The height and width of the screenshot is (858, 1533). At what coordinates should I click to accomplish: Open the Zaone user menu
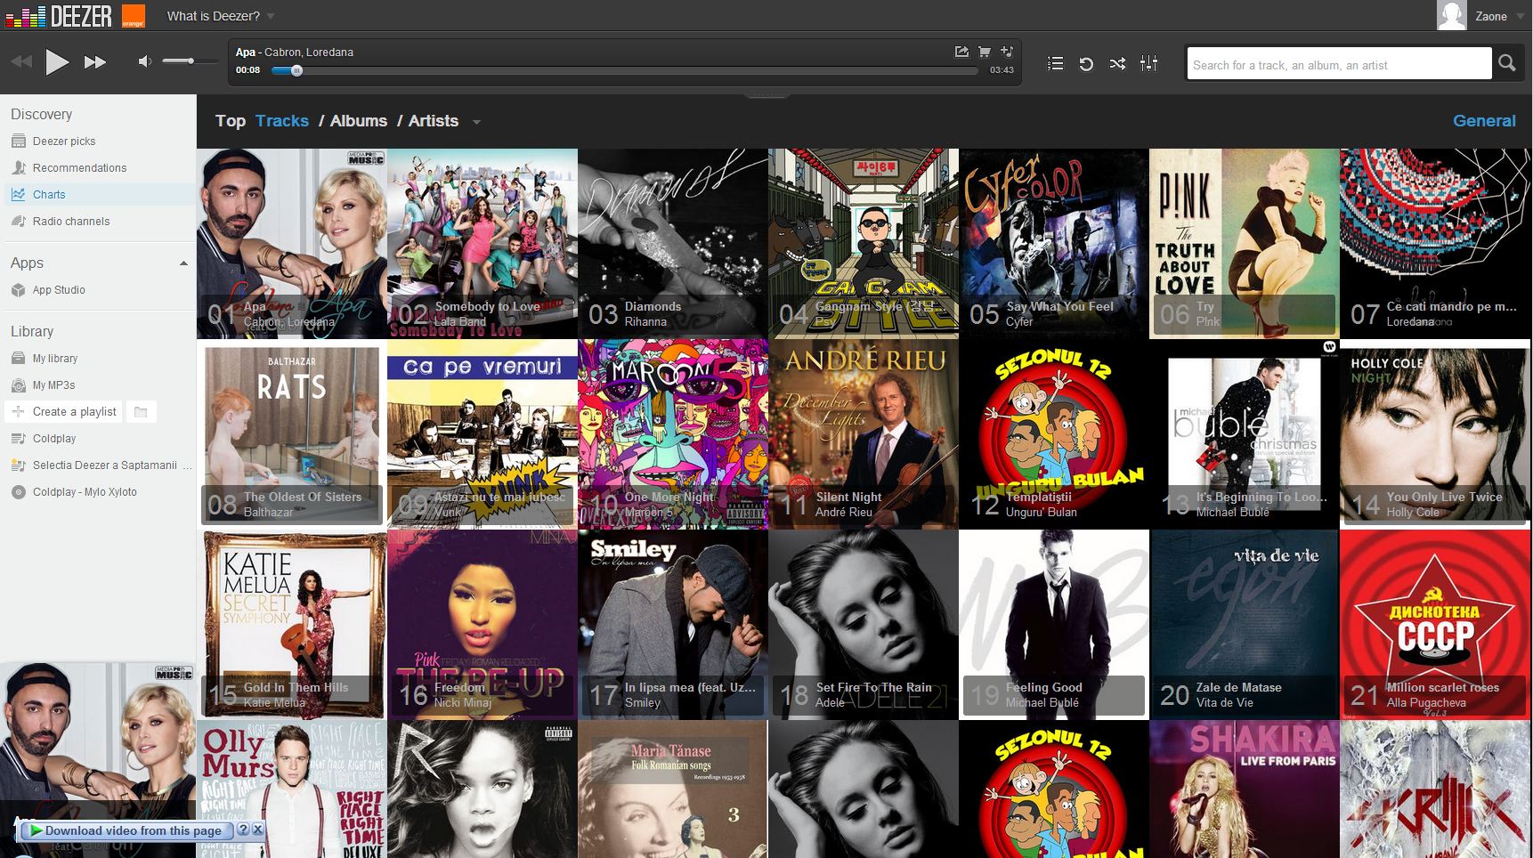point(1499,16)
